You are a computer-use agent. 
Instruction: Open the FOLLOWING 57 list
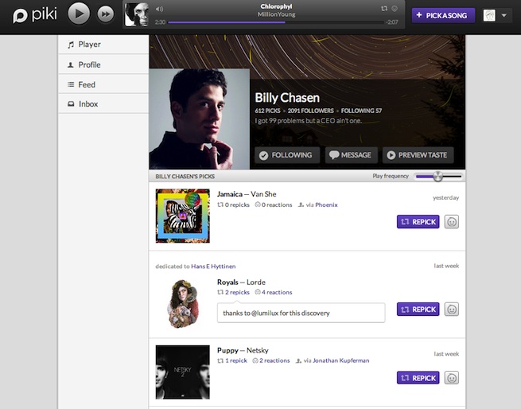click(361, 111)
